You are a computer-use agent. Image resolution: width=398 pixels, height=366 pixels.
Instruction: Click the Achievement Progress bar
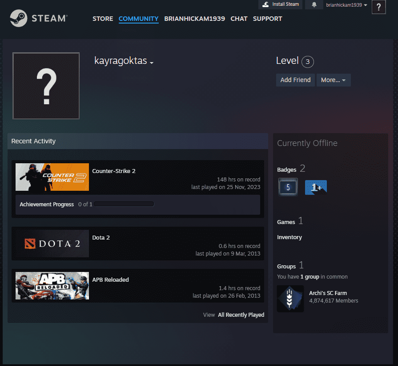pyautogui.click(x=124, y=205)
